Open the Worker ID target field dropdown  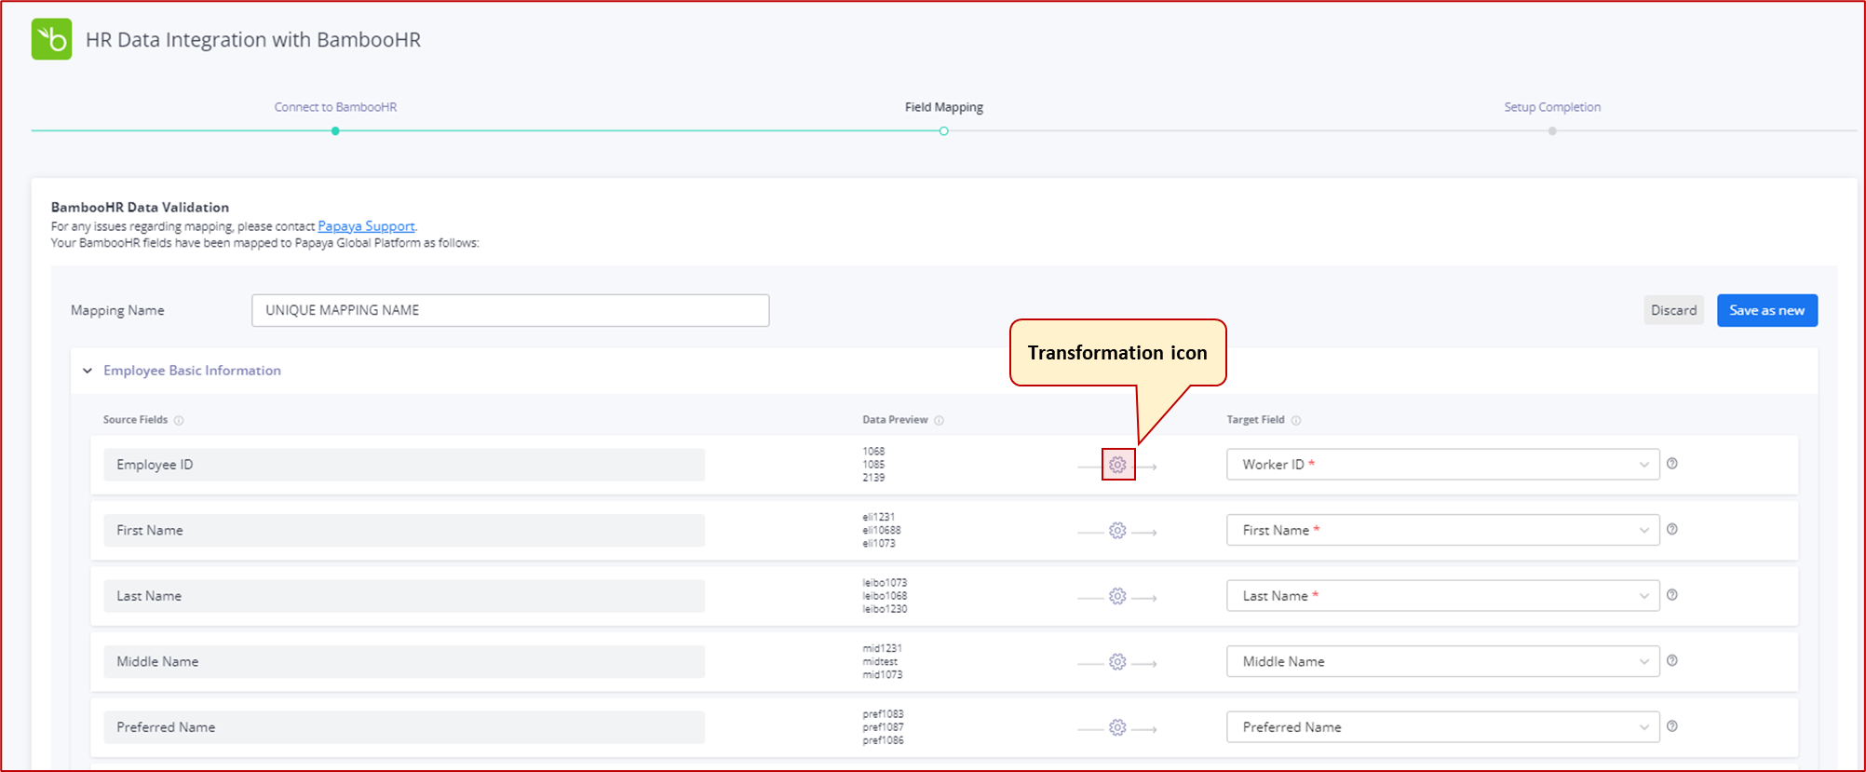tap(1442, 465)
